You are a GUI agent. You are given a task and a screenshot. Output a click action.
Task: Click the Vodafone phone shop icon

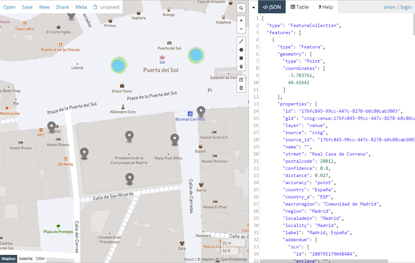point(223,17)
